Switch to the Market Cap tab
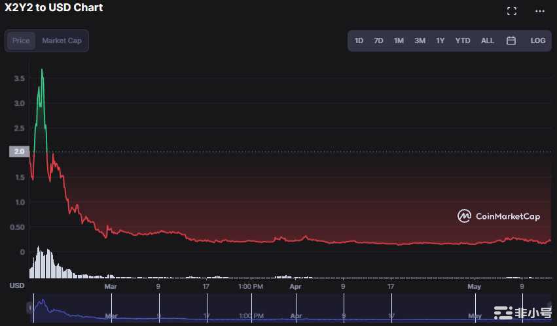 (62, 41)
